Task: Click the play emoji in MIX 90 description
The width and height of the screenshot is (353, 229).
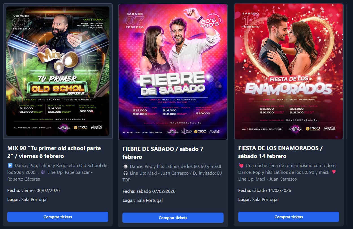Action: 10,166
